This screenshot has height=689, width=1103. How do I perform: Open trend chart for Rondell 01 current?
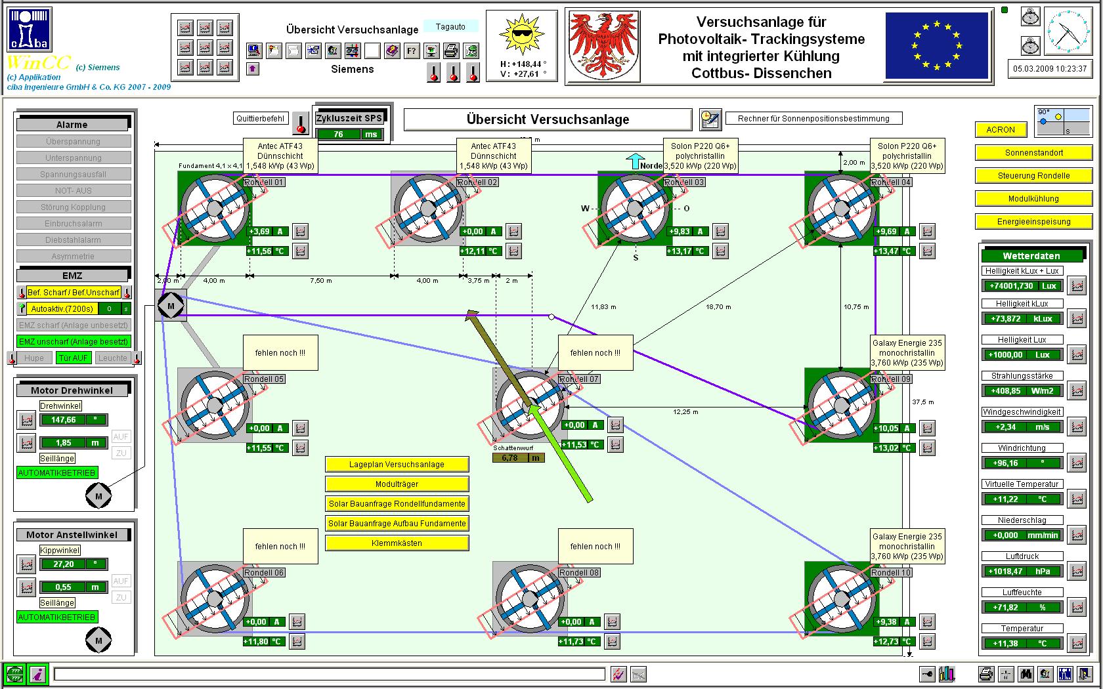click(x=300, y=231)
